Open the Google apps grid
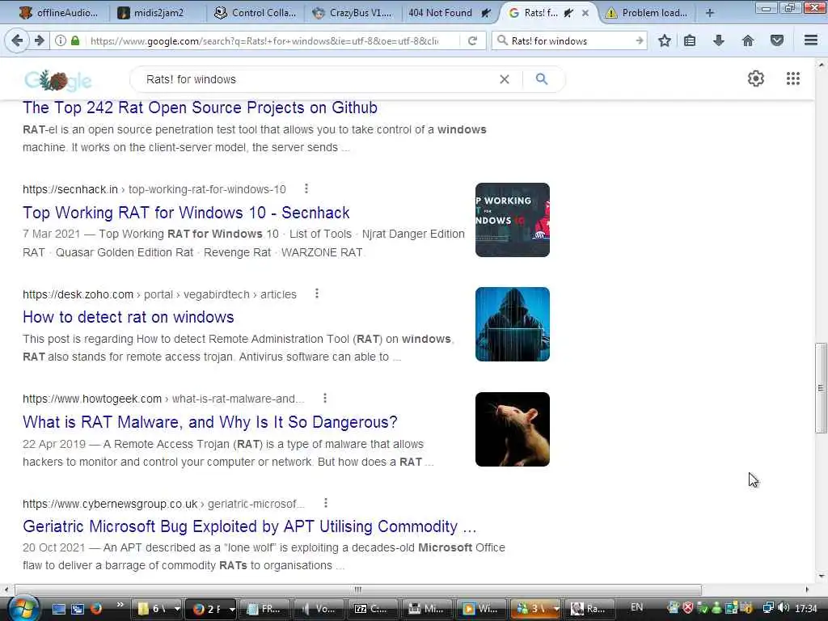828x621 pixels. pyautogui.click(x=792, y=78)
